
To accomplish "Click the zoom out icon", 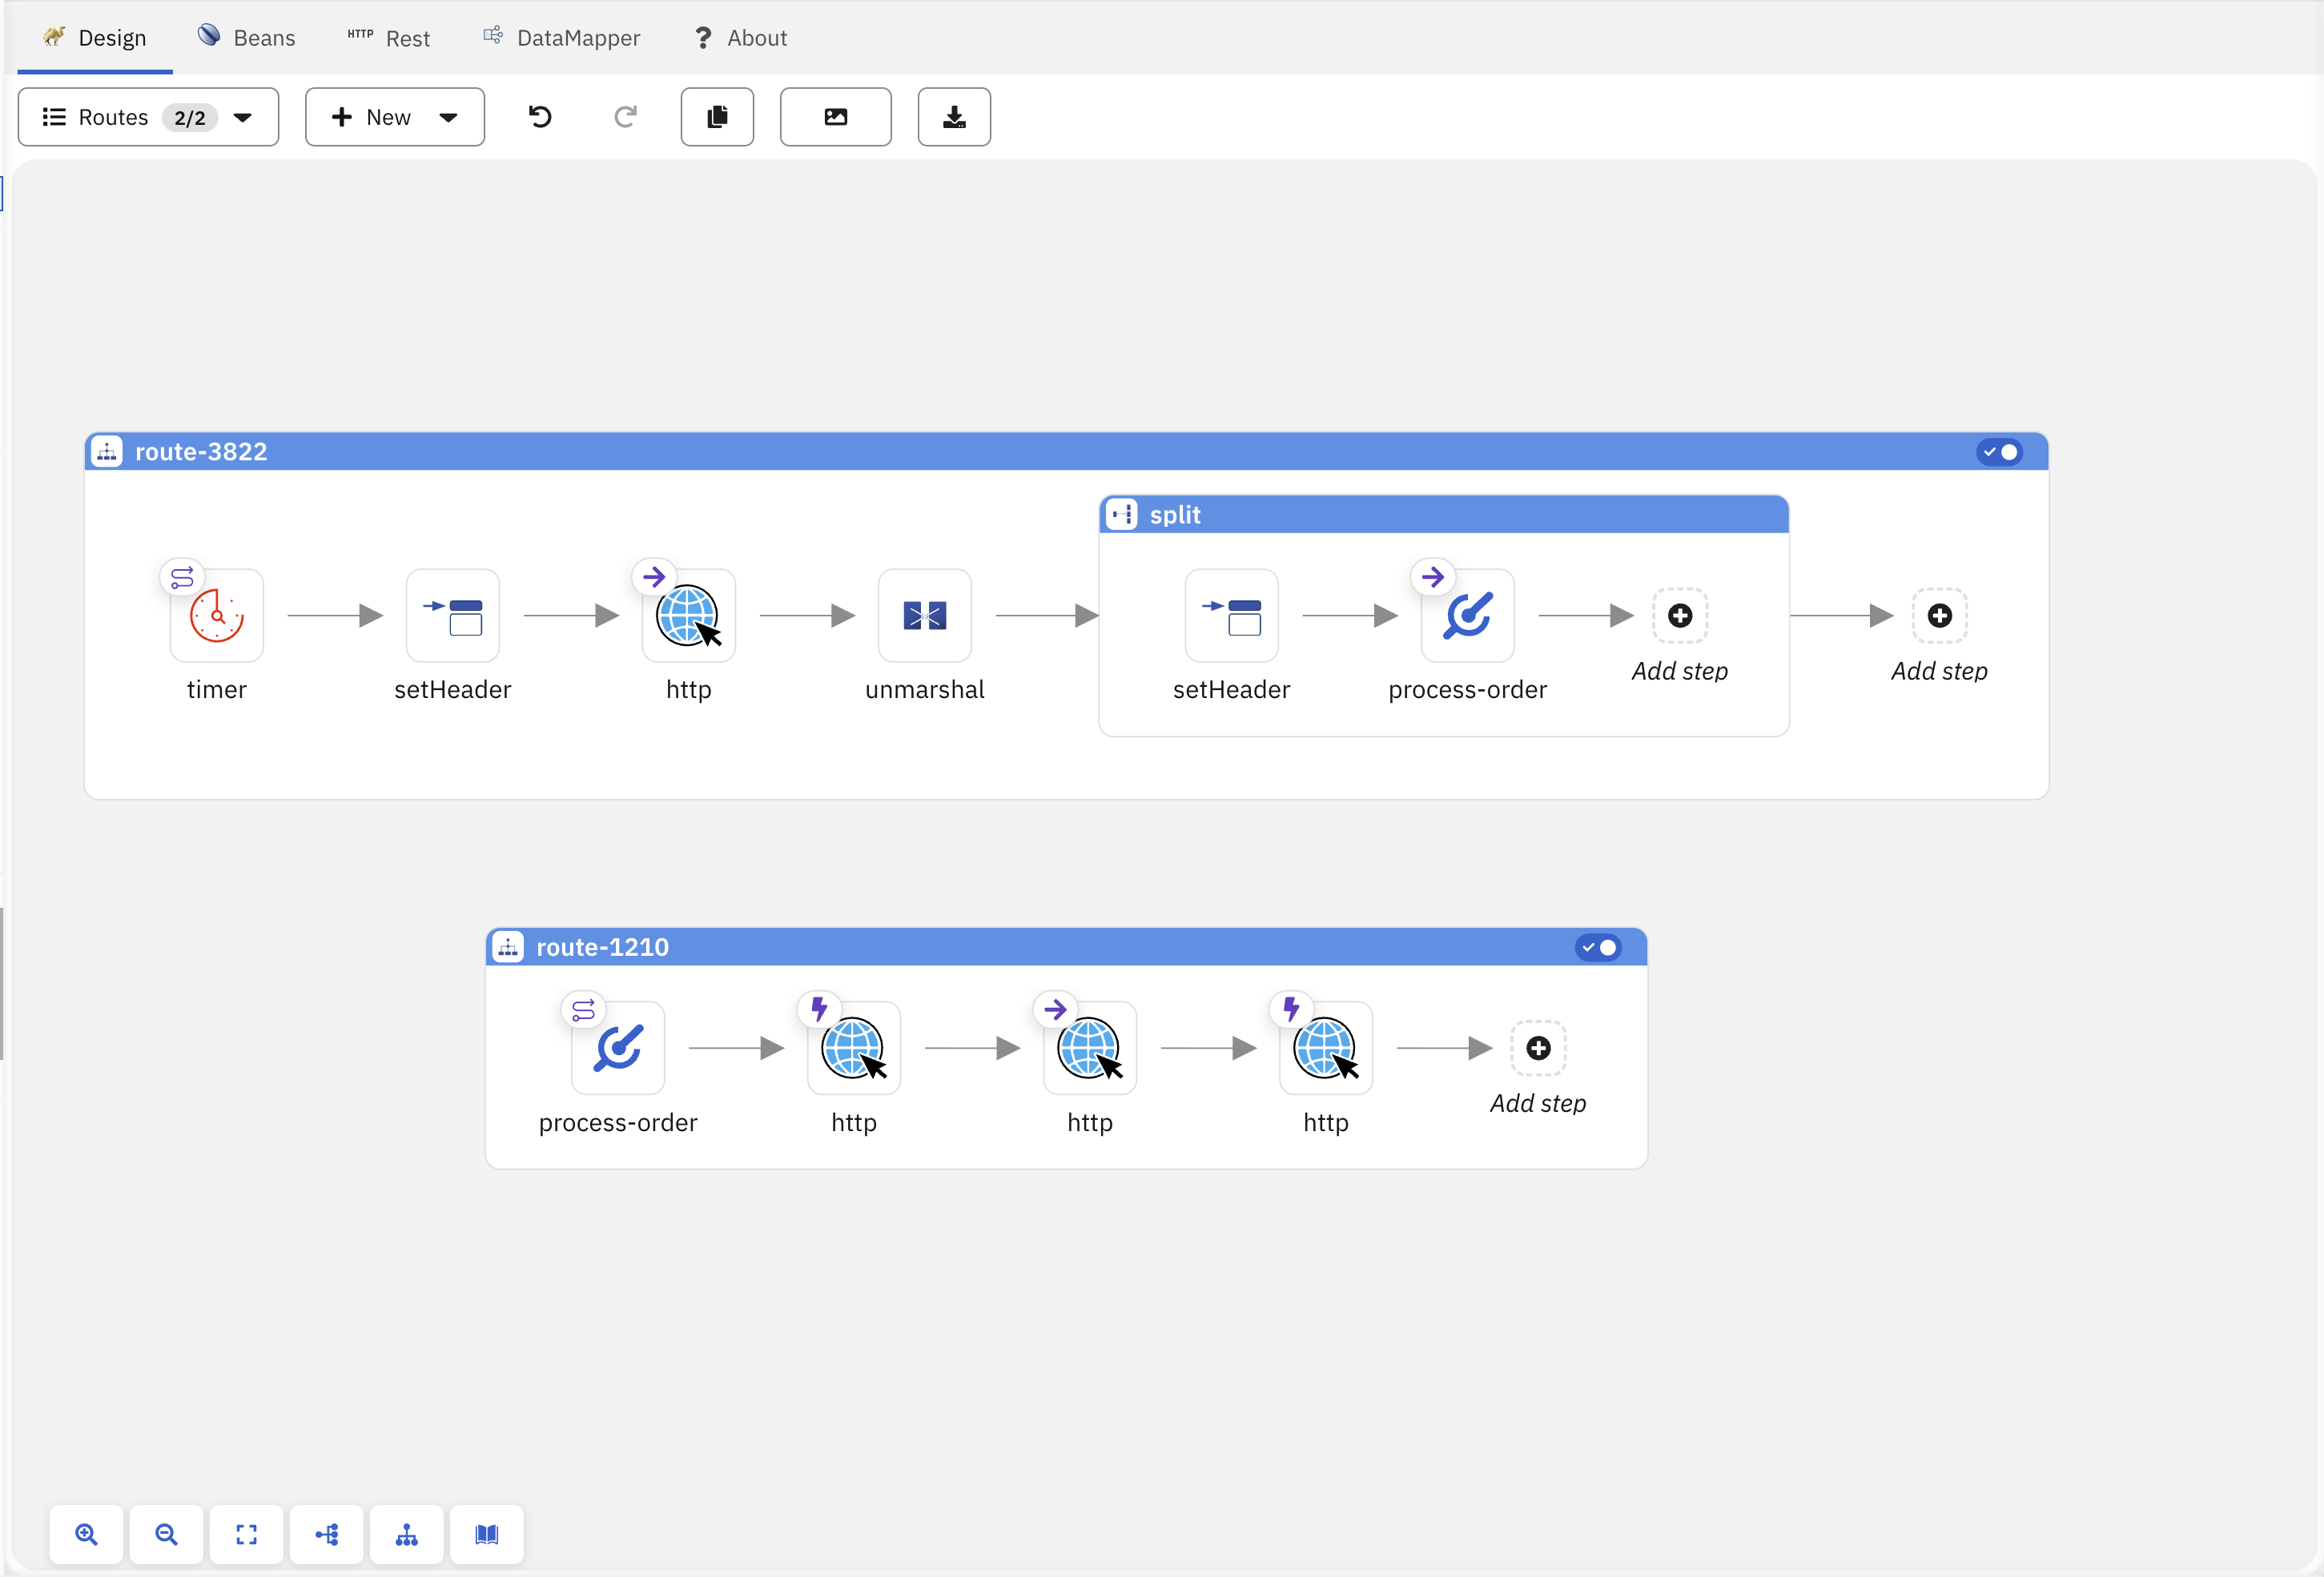I will 167,1535.
